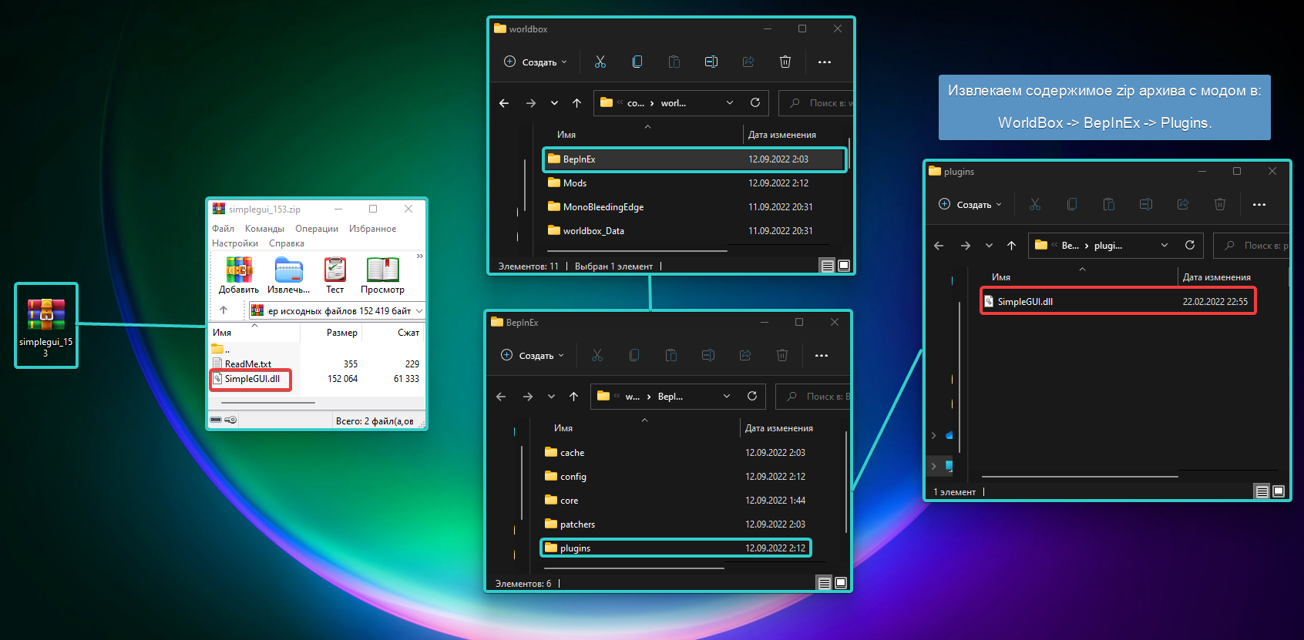
Task: Open Команды menu in WinRAR
Action: click(264, 229)
